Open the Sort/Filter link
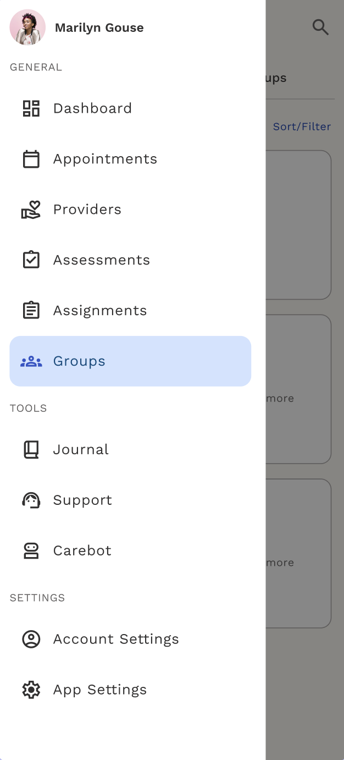The height and width of the screenshot is (760, 344). click(x=302, y=126)
